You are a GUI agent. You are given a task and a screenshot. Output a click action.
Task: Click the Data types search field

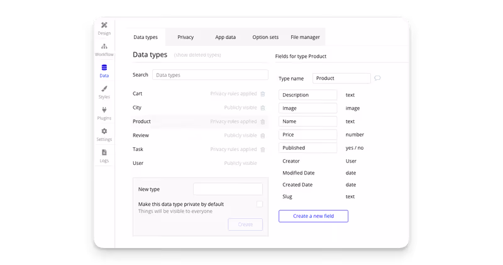[x=210, y=75]
